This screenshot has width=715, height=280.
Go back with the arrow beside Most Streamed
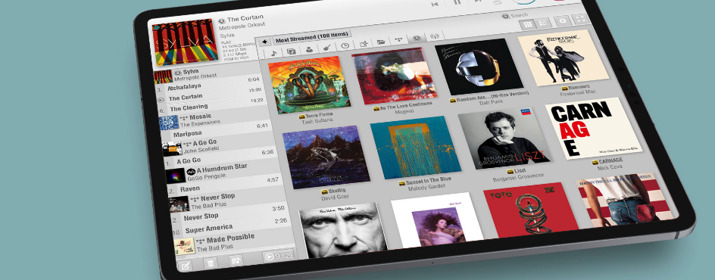265,42
